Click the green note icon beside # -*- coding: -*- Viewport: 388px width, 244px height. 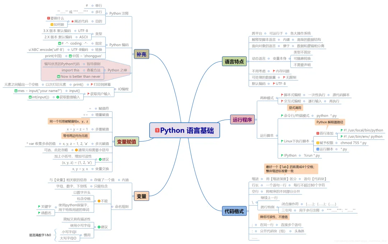[59, 43]
